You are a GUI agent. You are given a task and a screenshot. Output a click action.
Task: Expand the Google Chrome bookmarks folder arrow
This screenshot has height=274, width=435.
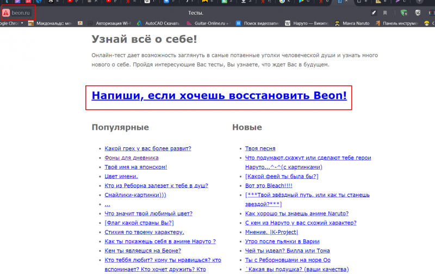[x=22, y=23]
